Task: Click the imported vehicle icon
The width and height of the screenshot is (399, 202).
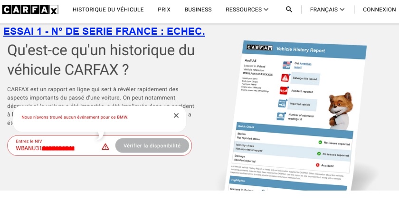Action: (282, 104)
